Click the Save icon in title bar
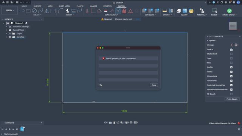This screenshot has width=242, height=136. click(17, 2)
